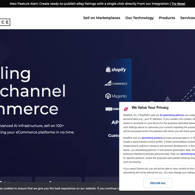The height and width of the screenshot is (195, 195).
Task: Click the cookie notice text at bottom
Action: pos(59,189)
